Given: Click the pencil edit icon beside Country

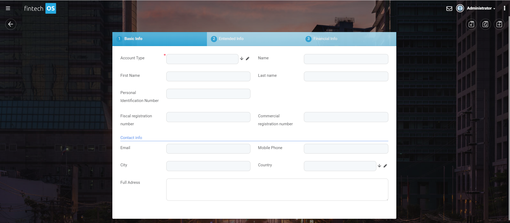Looking at the screenshot, I should 385,166.
